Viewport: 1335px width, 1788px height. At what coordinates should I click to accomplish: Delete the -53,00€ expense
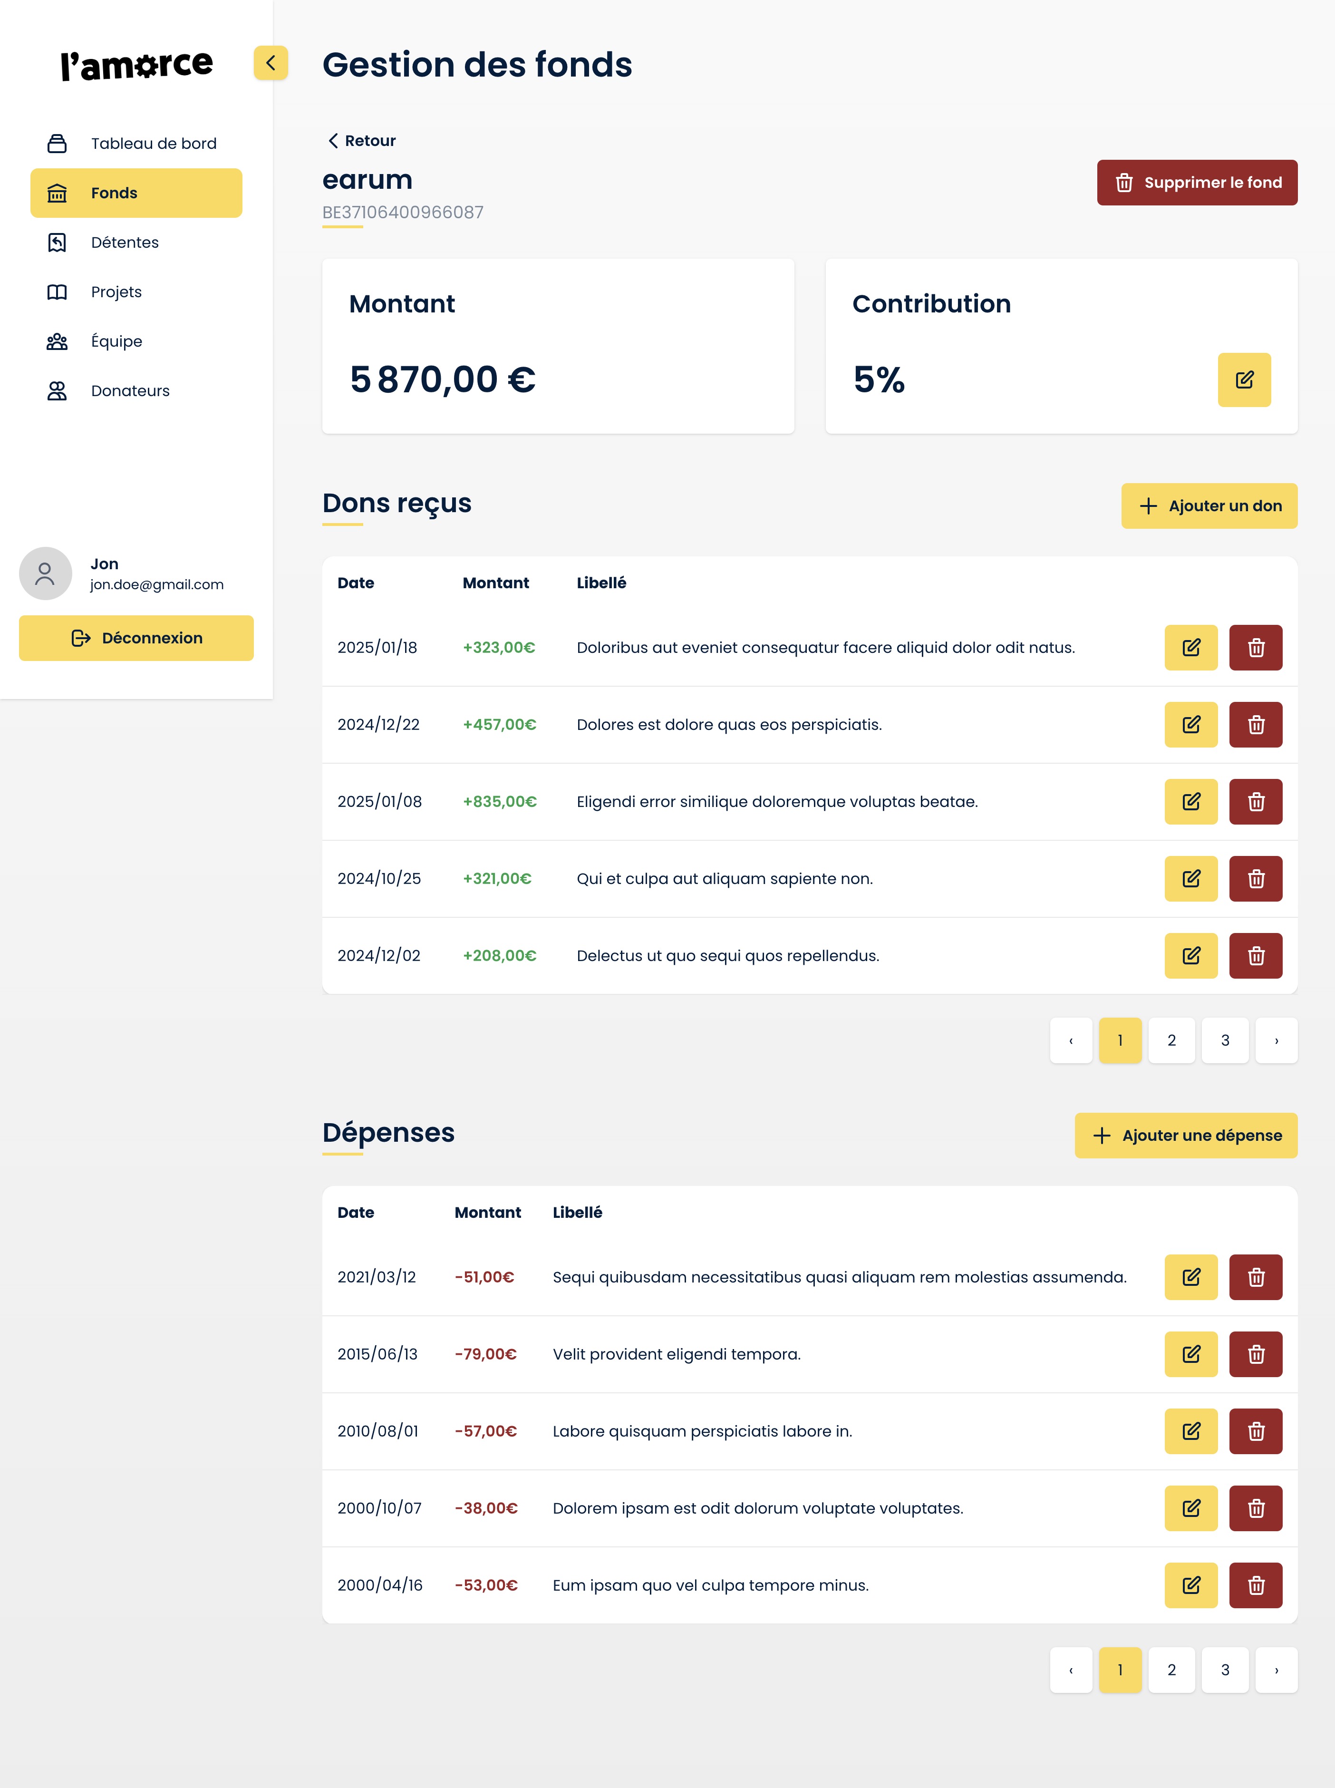click(1255, 1586)
